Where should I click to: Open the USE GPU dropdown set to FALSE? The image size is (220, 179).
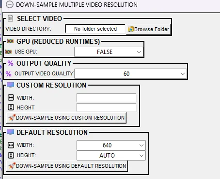click(x=109, y=52)
